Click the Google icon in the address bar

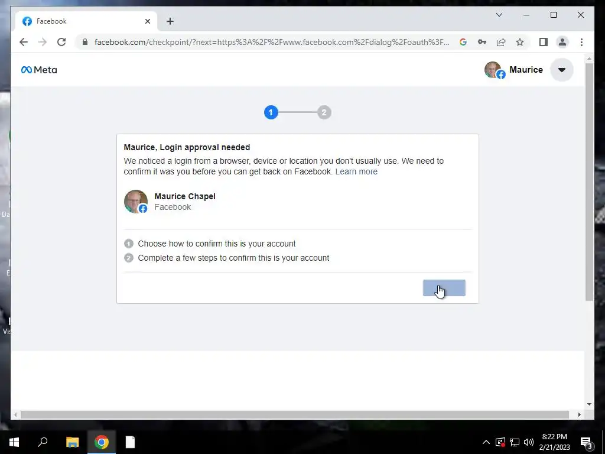pos(463,42)
